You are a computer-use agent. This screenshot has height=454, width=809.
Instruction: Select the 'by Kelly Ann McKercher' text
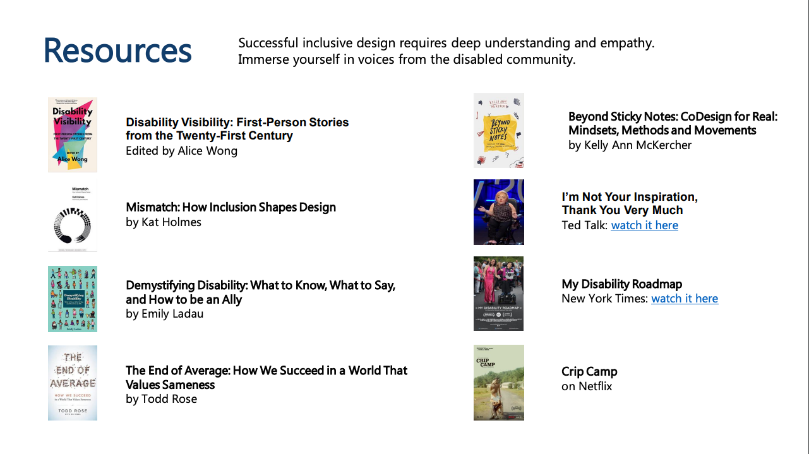pyautogui.click(x=630, y=145)
